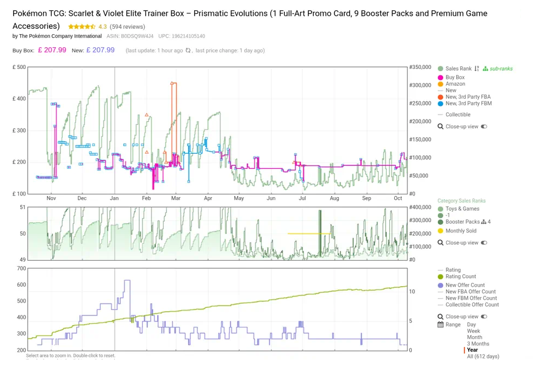The image size is (546, 366).
Task: Open The Pokémon Company International brand link
Action: [x=60, y=36]
